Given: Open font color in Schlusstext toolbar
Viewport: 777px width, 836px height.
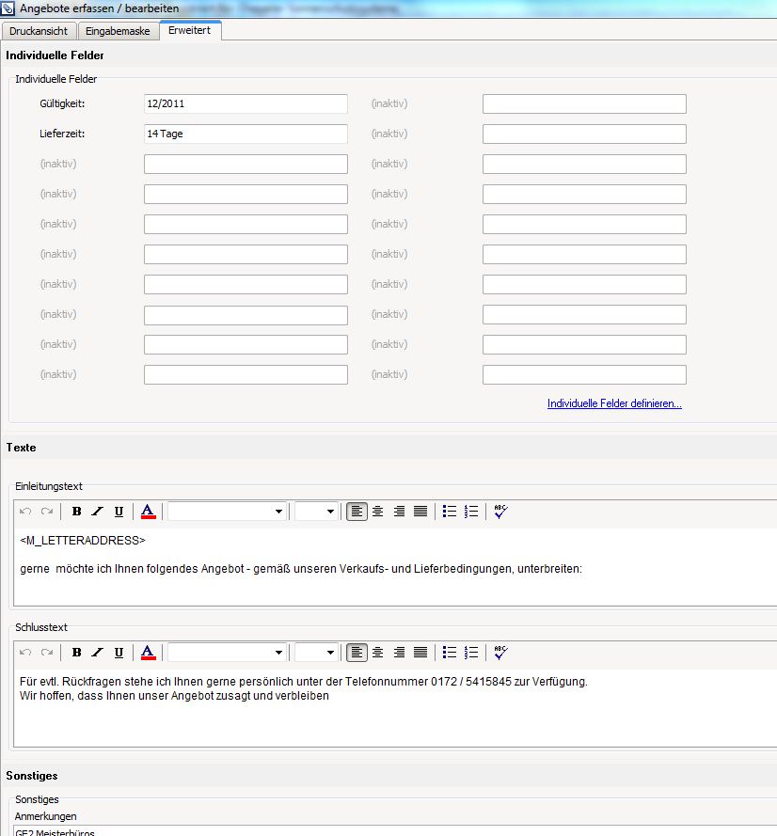Looking at the screenshot, I should (x=149, y=652).
